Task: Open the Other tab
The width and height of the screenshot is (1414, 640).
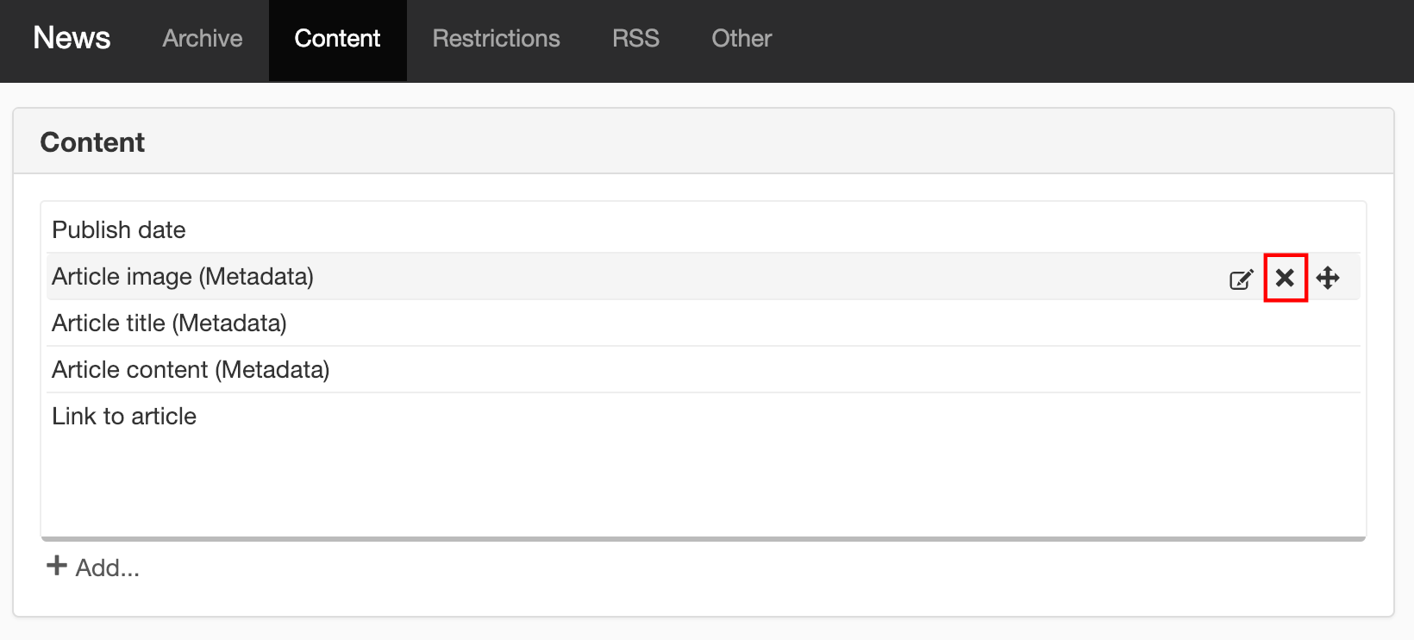Action: (741, 39)
